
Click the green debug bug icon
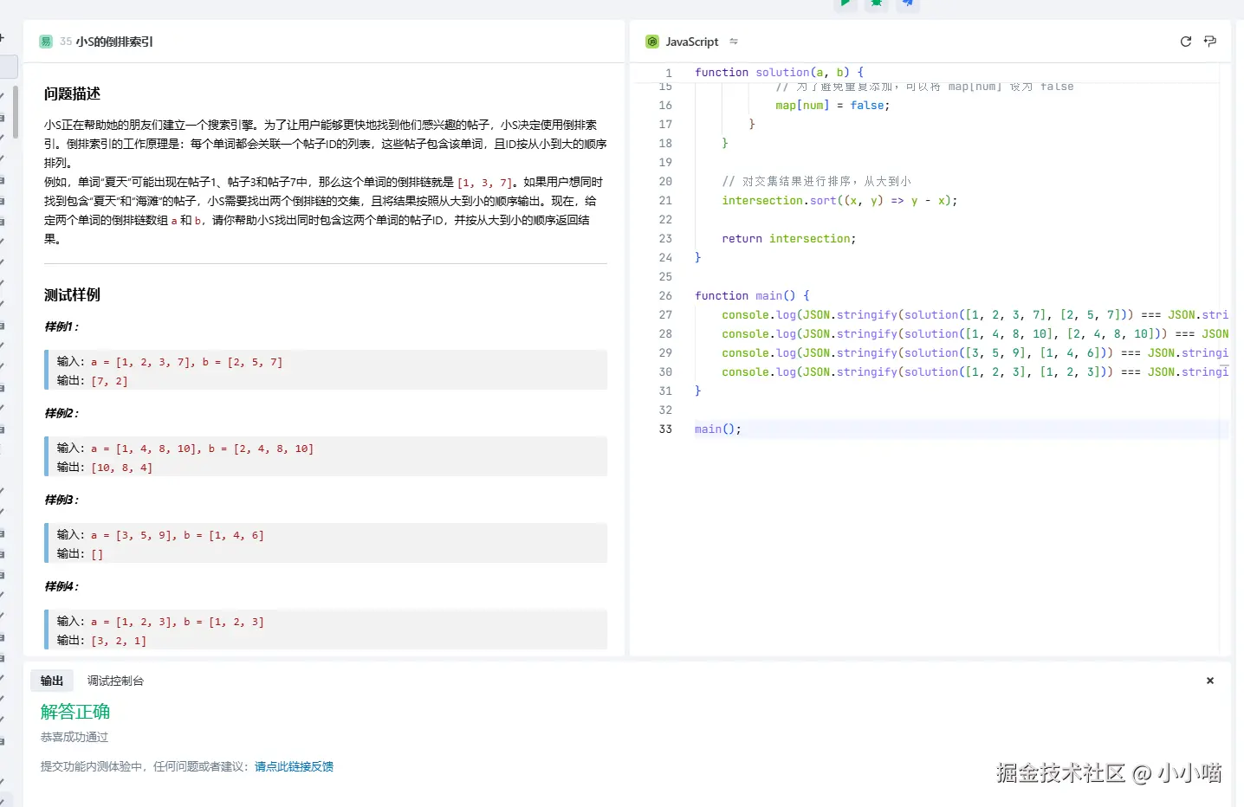[x=876, y=3]
